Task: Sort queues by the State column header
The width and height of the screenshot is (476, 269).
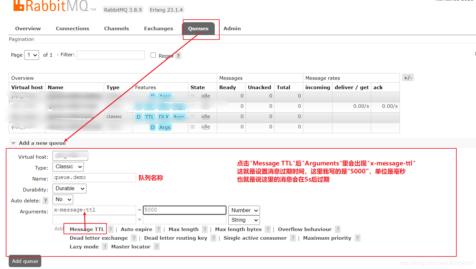Action: [198, 87]
